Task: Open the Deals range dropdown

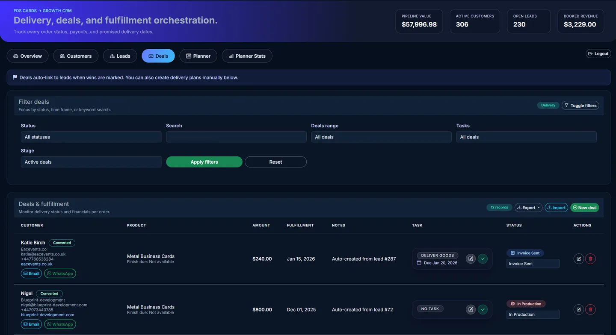Action: [x=381, y=137]
